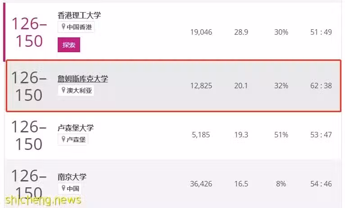The width and height of the screenshot is (345, 208).
Task: Open the 詹姆斯库克大学 university link
Action: (x=83, y=79)
